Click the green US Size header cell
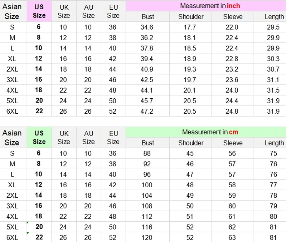This screenshot has width=286, height=242. [x=39, y=137]
